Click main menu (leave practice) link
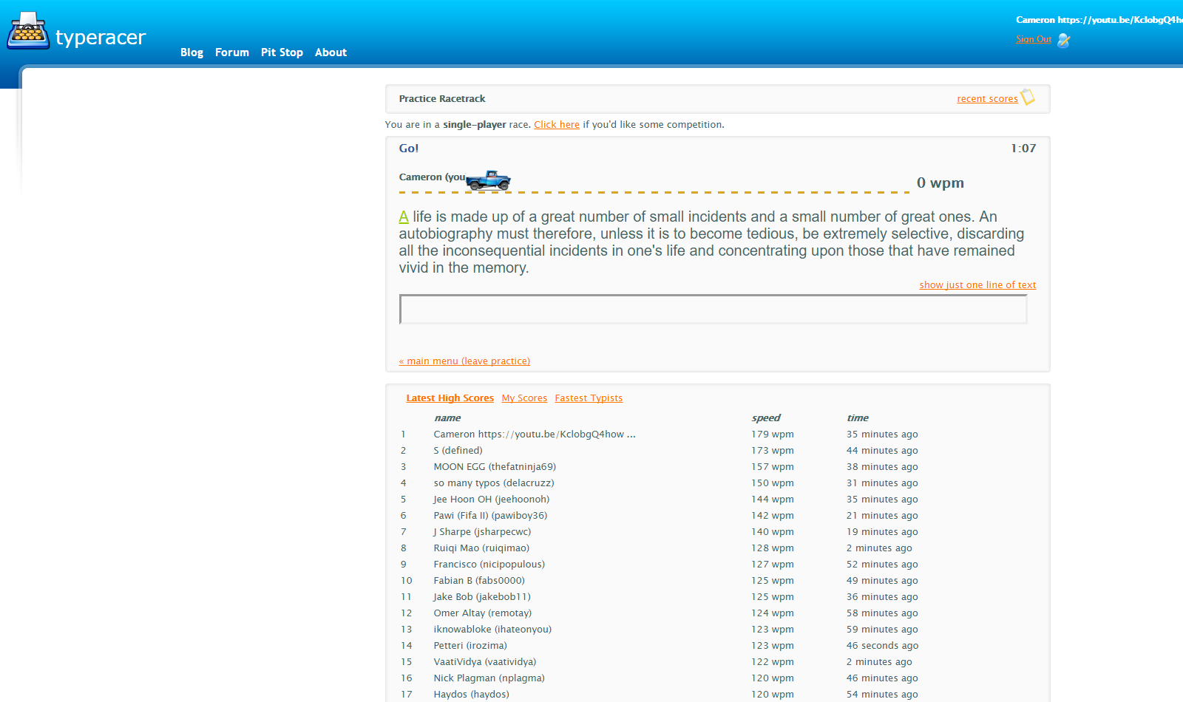Viewport: 1183px width, 702px height. pyautogui.click(x=464, y=361)
